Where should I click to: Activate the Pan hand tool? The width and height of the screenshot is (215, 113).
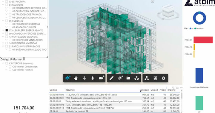[x=76, y=78]
